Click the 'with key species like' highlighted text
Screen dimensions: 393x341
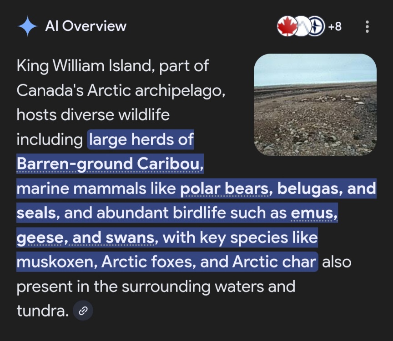pyautogui.click(x=240, y=237)
